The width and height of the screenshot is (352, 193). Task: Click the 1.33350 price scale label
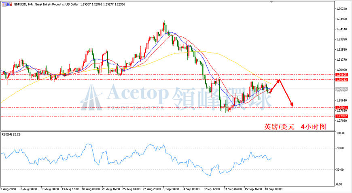click(341, 39)
